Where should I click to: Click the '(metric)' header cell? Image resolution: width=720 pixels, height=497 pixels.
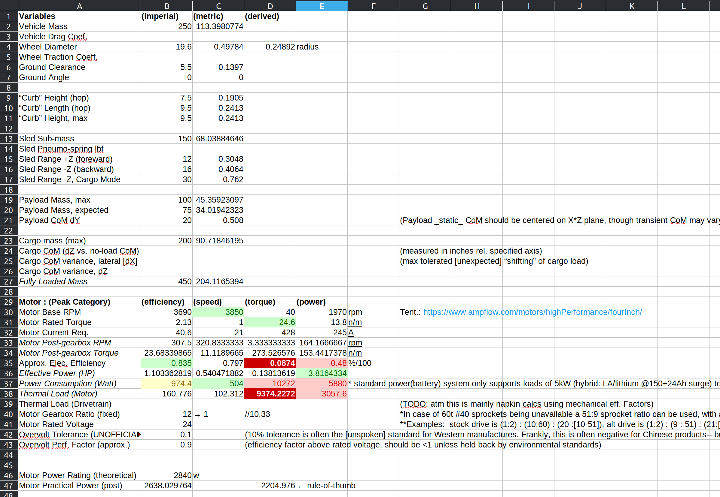coord(218,16)
